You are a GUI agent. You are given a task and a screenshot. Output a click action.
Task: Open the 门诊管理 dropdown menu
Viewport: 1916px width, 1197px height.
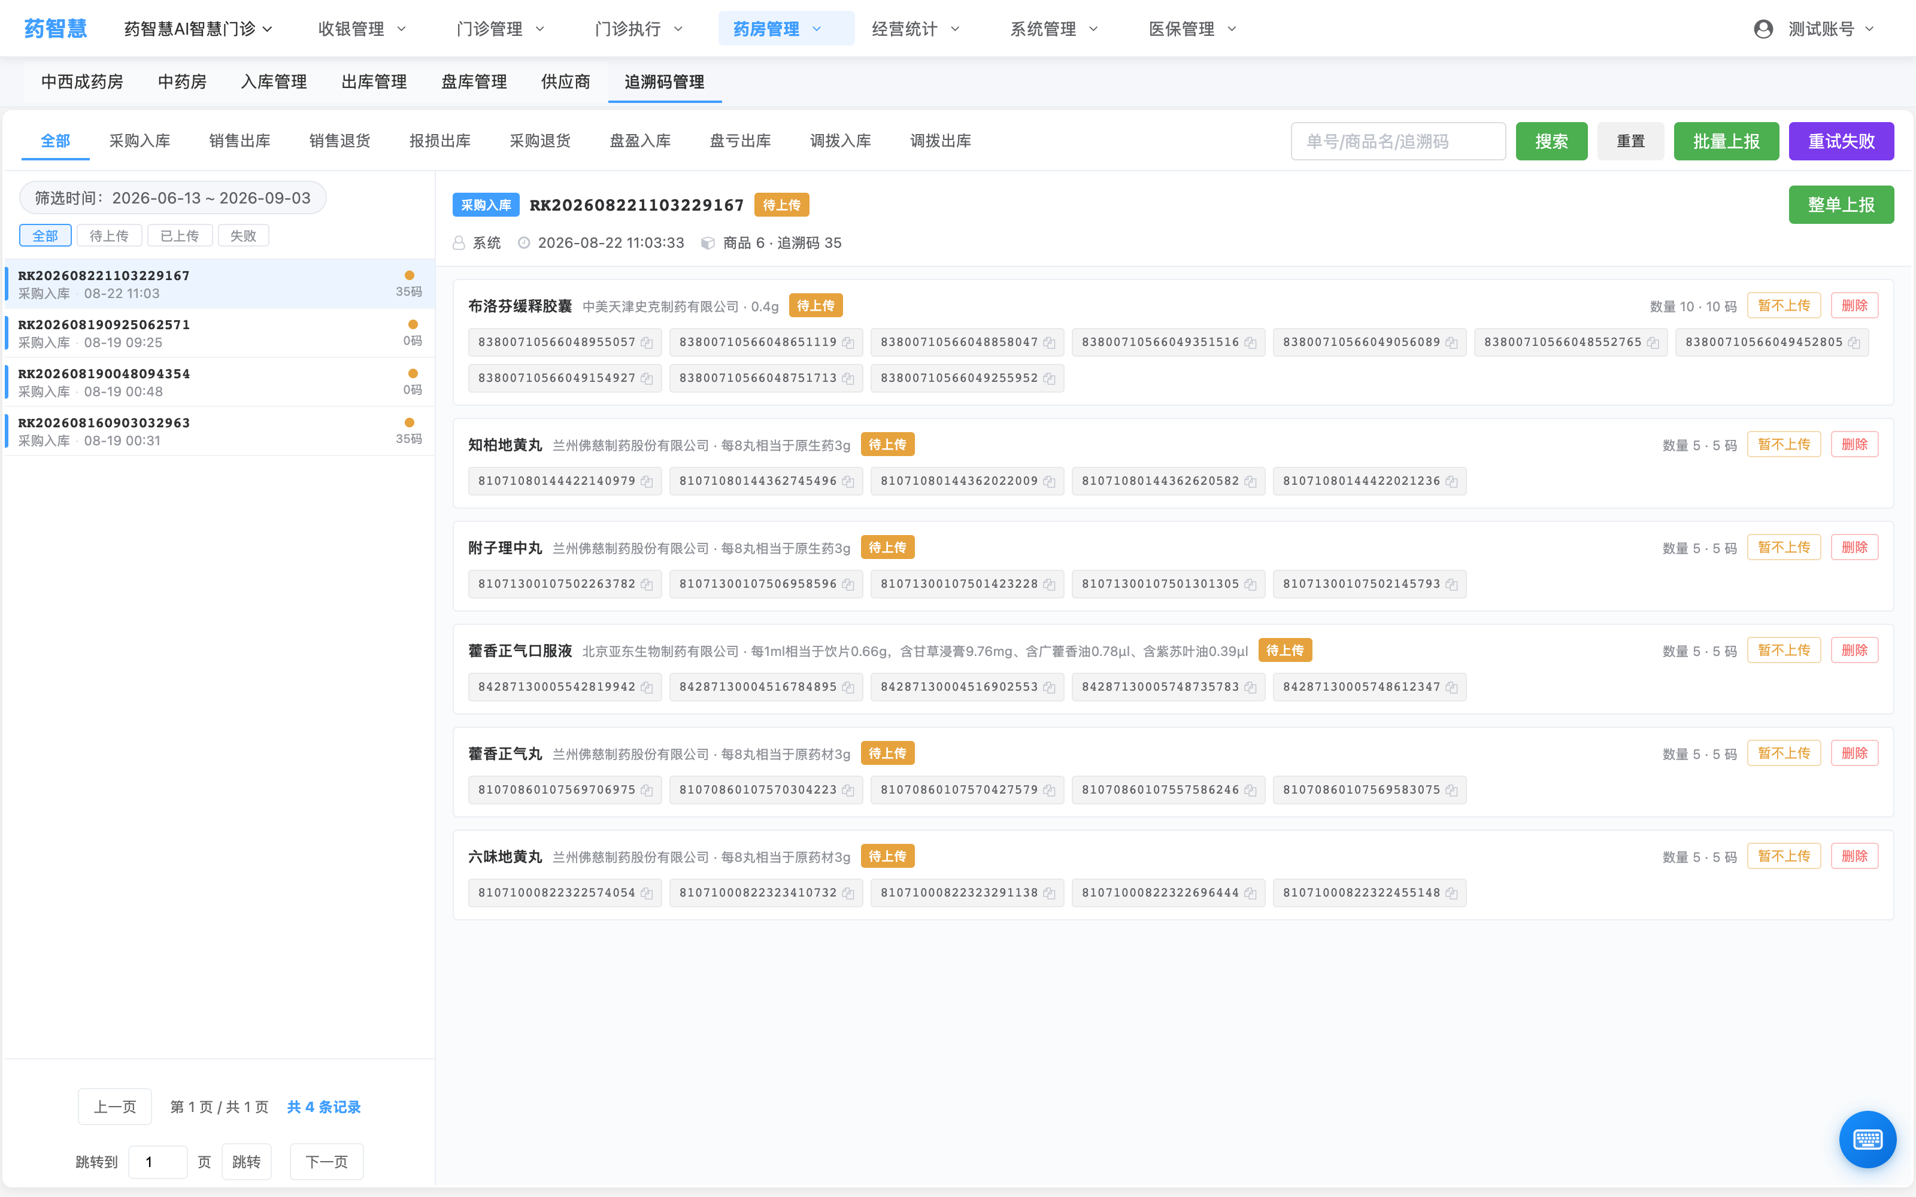501,29
